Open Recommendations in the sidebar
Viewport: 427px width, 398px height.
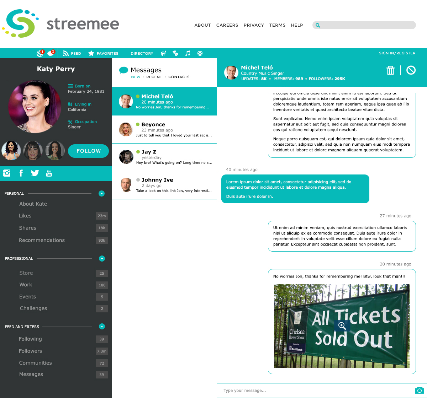pos(42,240)
